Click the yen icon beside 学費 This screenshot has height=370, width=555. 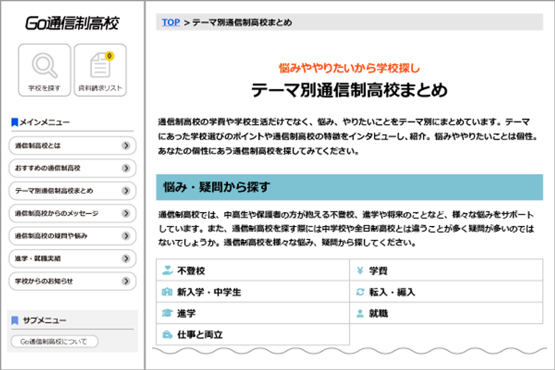pyautogui.click(x=360, y=270)
